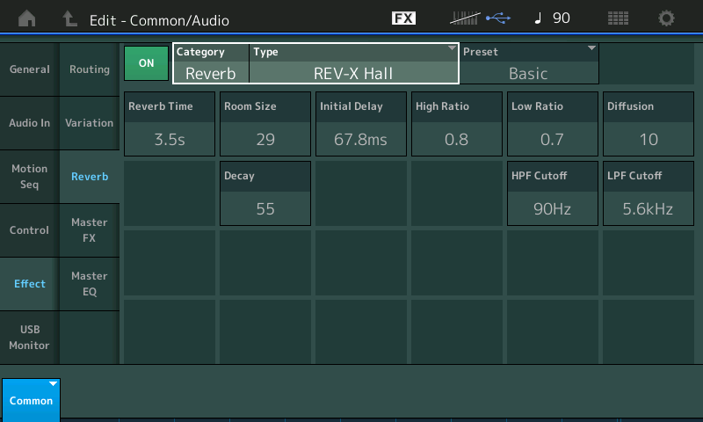Viewport: 703px width, 422px height.
Task: Click the Edit - Common/Audio title
Action: pyautogui.click(x=159, y=20)
